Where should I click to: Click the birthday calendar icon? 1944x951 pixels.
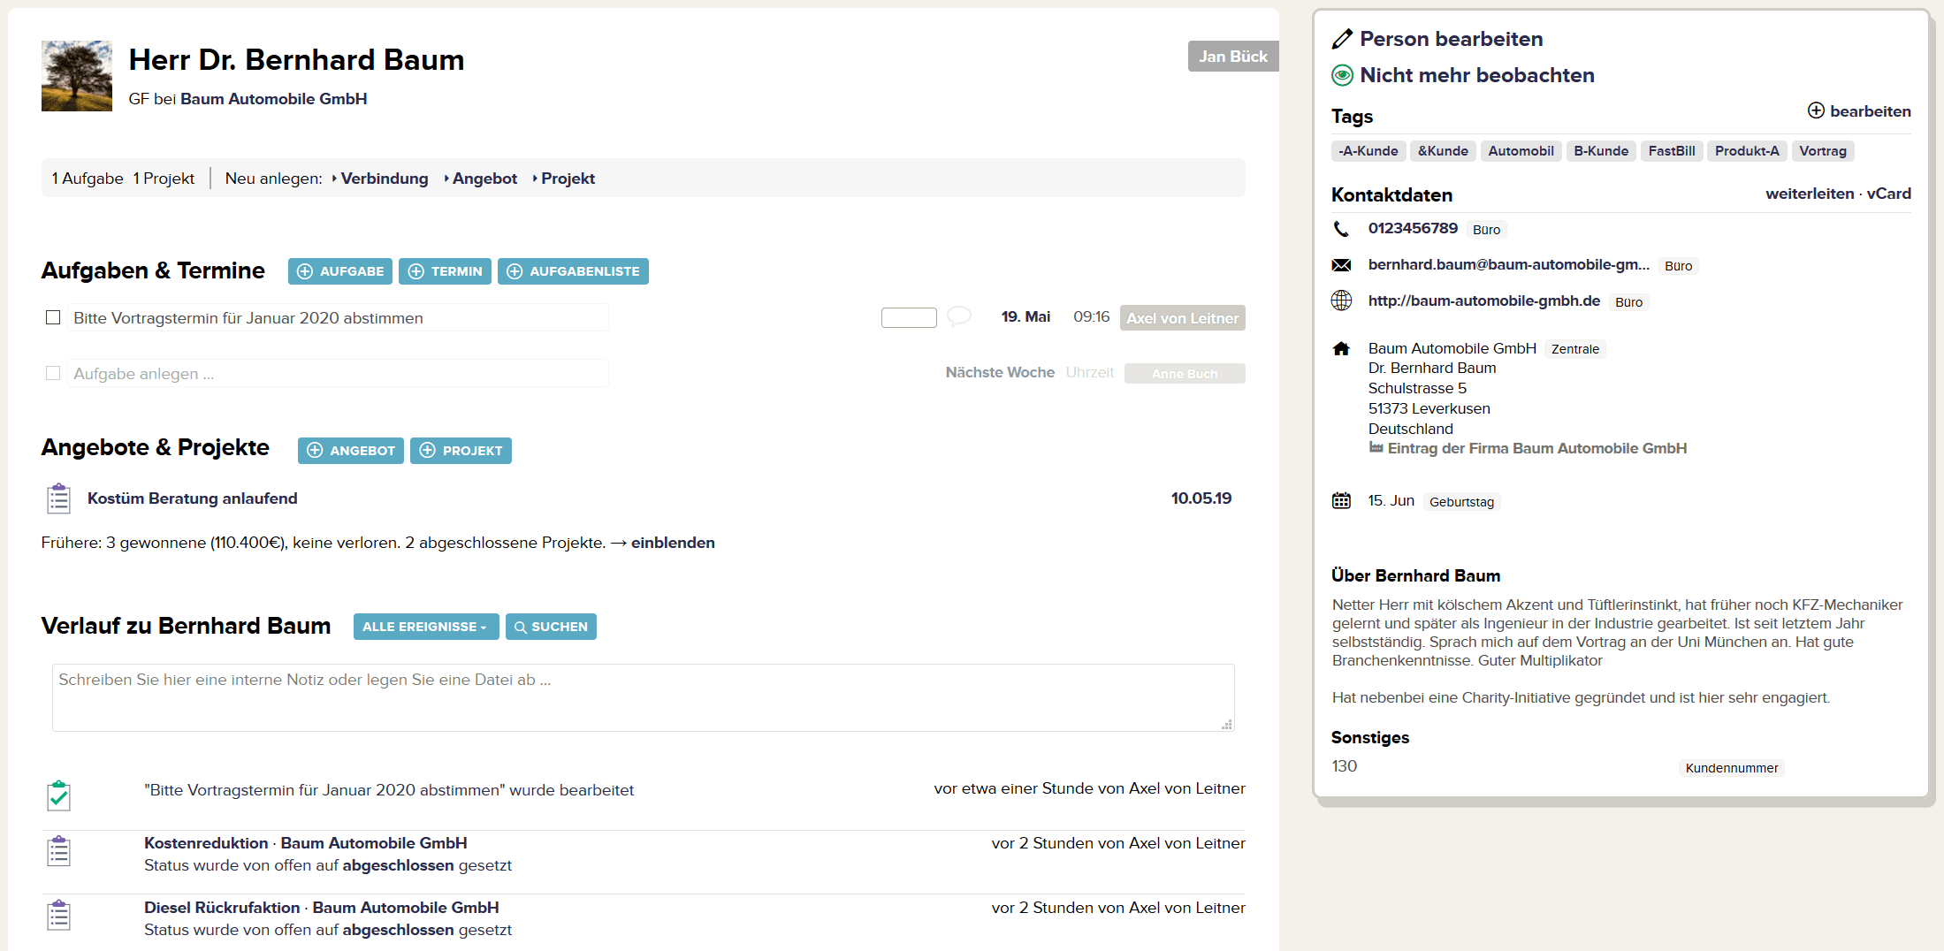1341,501
